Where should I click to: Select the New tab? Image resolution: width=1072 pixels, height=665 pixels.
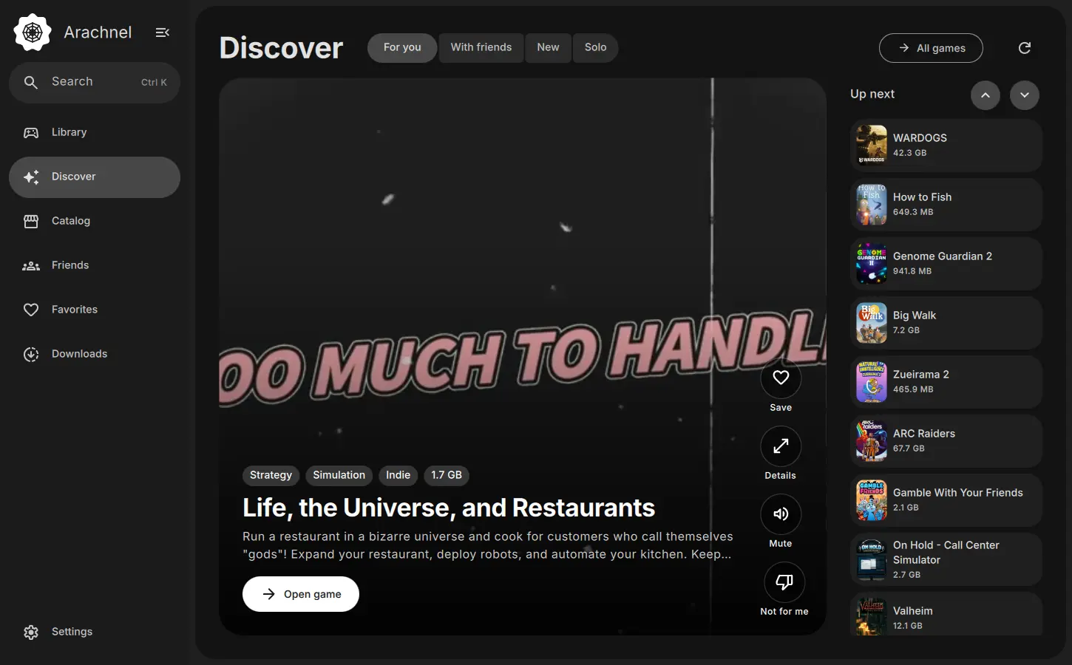click(x=548, y=48)
